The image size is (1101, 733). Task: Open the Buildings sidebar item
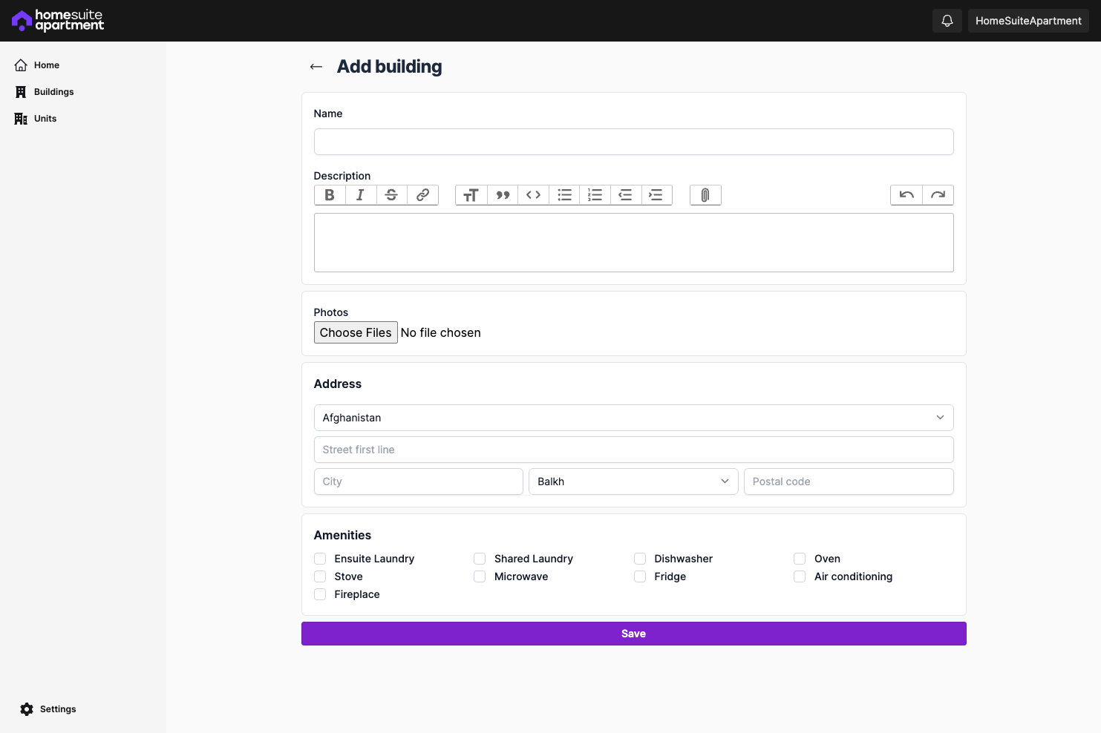click(53, 91)
